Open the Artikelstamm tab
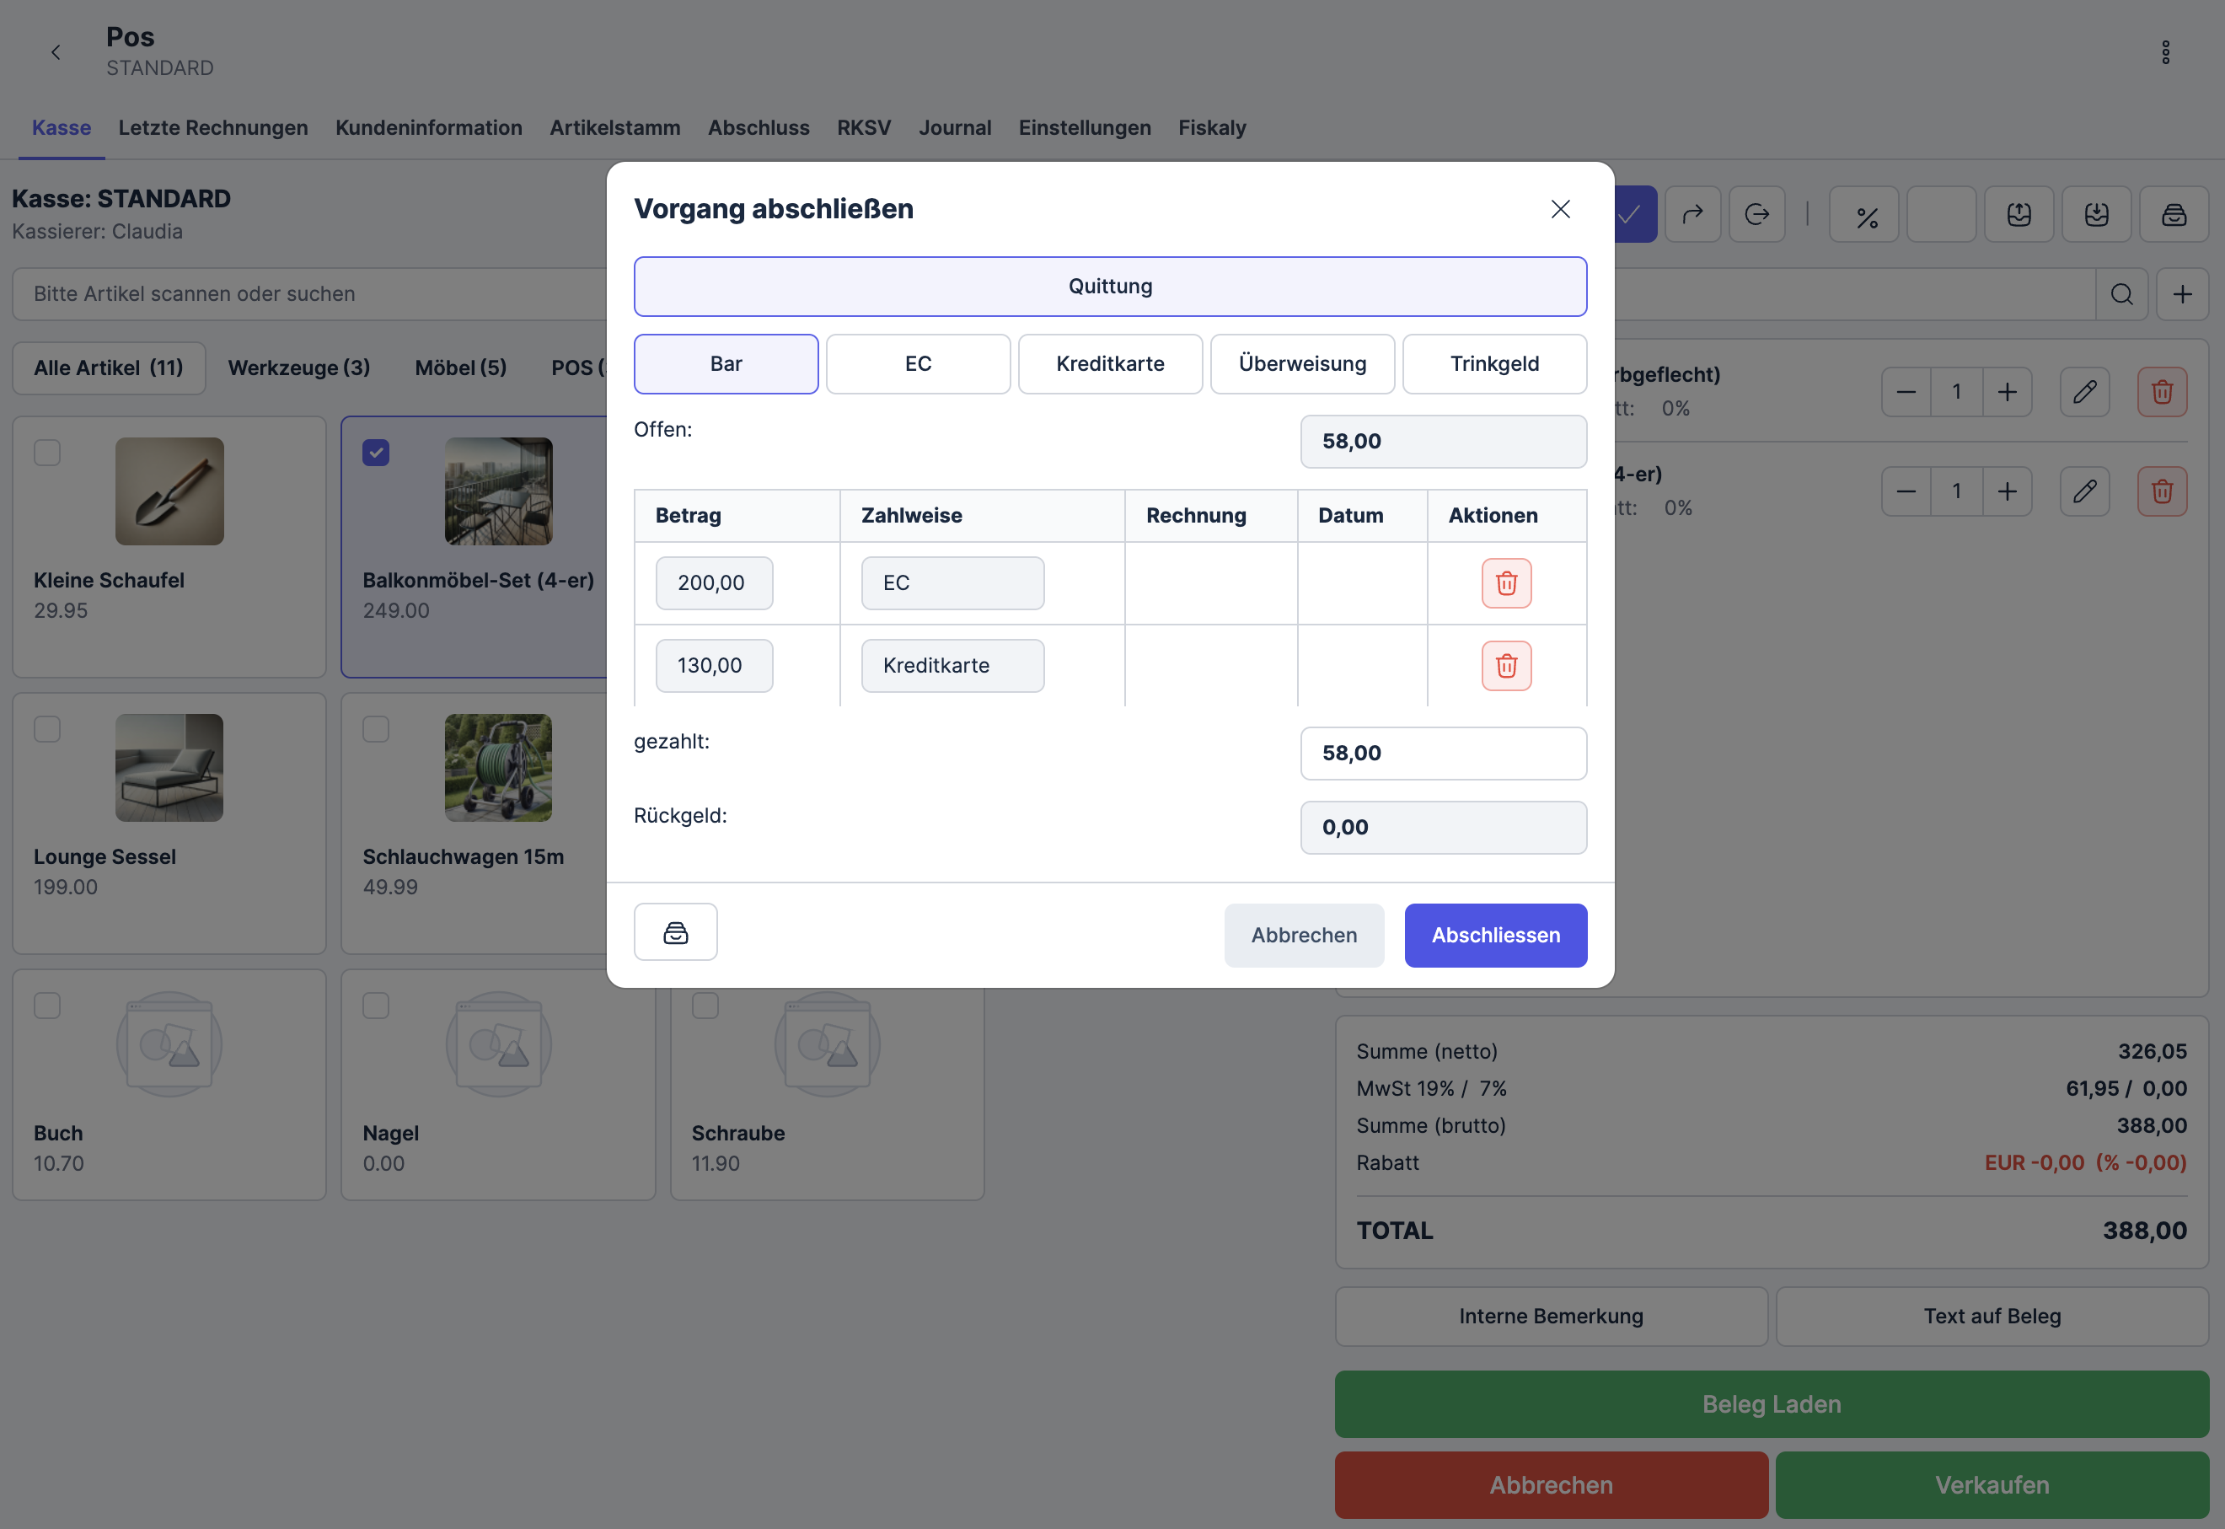The image size is (2225, 1529). 614,127
